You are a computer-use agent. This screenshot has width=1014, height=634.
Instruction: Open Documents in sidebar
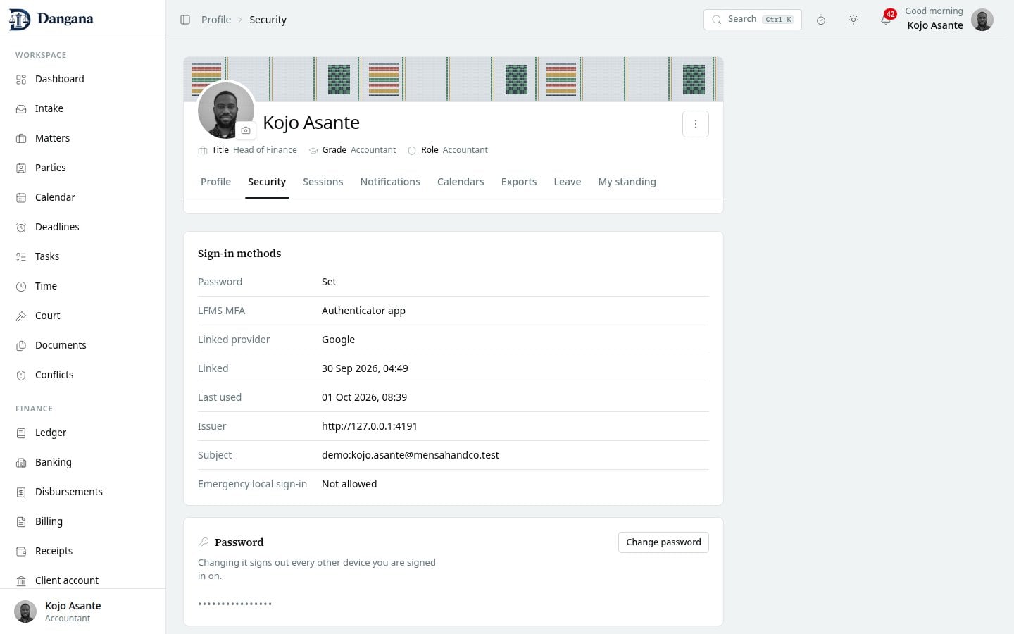pos(82,345)
